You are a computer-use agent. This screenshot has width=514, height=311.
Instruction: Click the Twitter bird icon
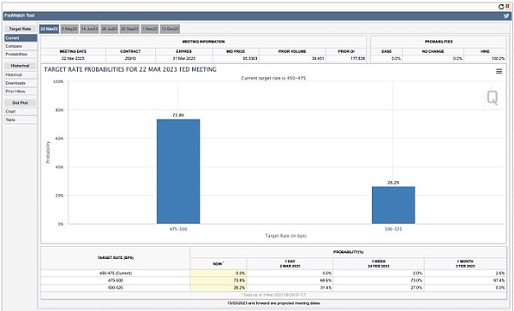pyautogui.click(x=506, y=15)
